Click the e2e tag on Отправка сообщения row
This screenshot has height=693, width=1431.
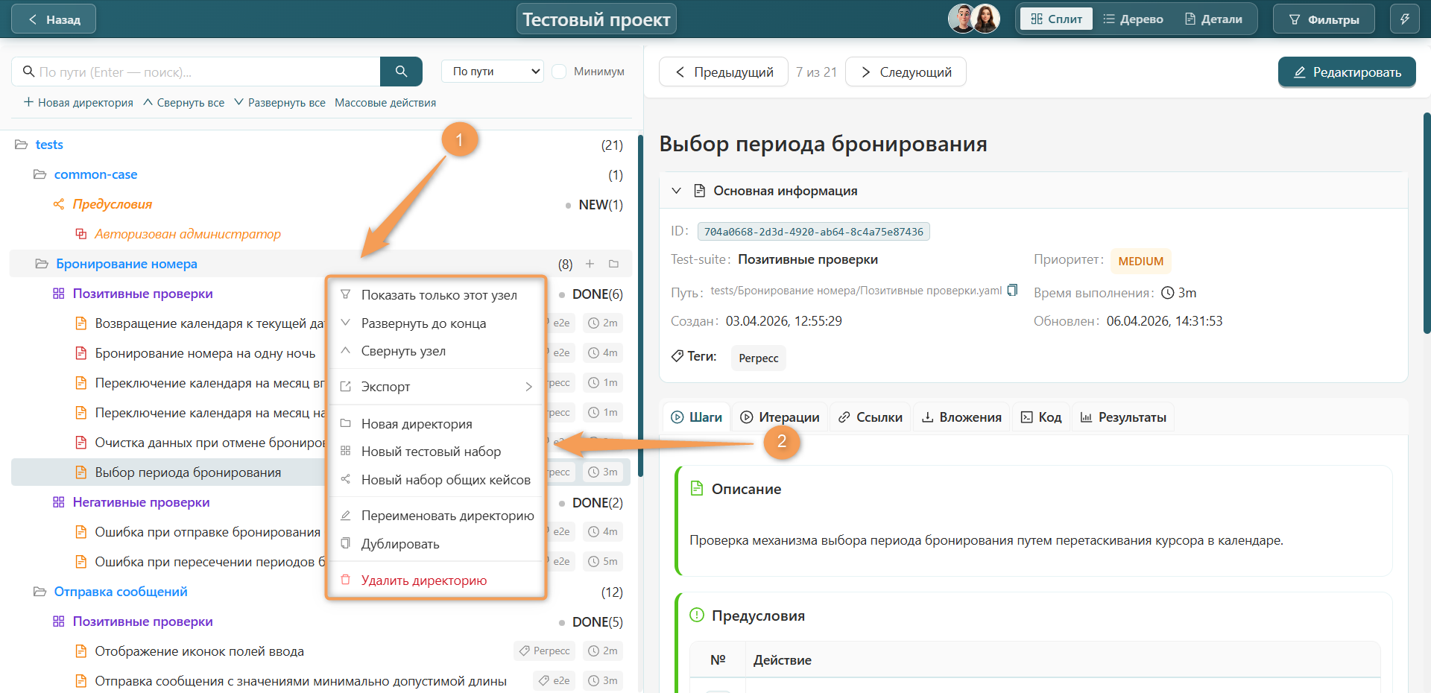pyautogui.click(x=555, y=680)
